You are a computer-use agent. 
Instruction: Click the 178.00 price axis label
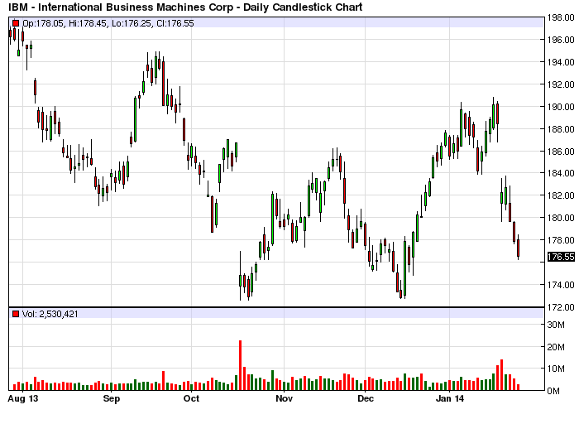pos(561,240)
